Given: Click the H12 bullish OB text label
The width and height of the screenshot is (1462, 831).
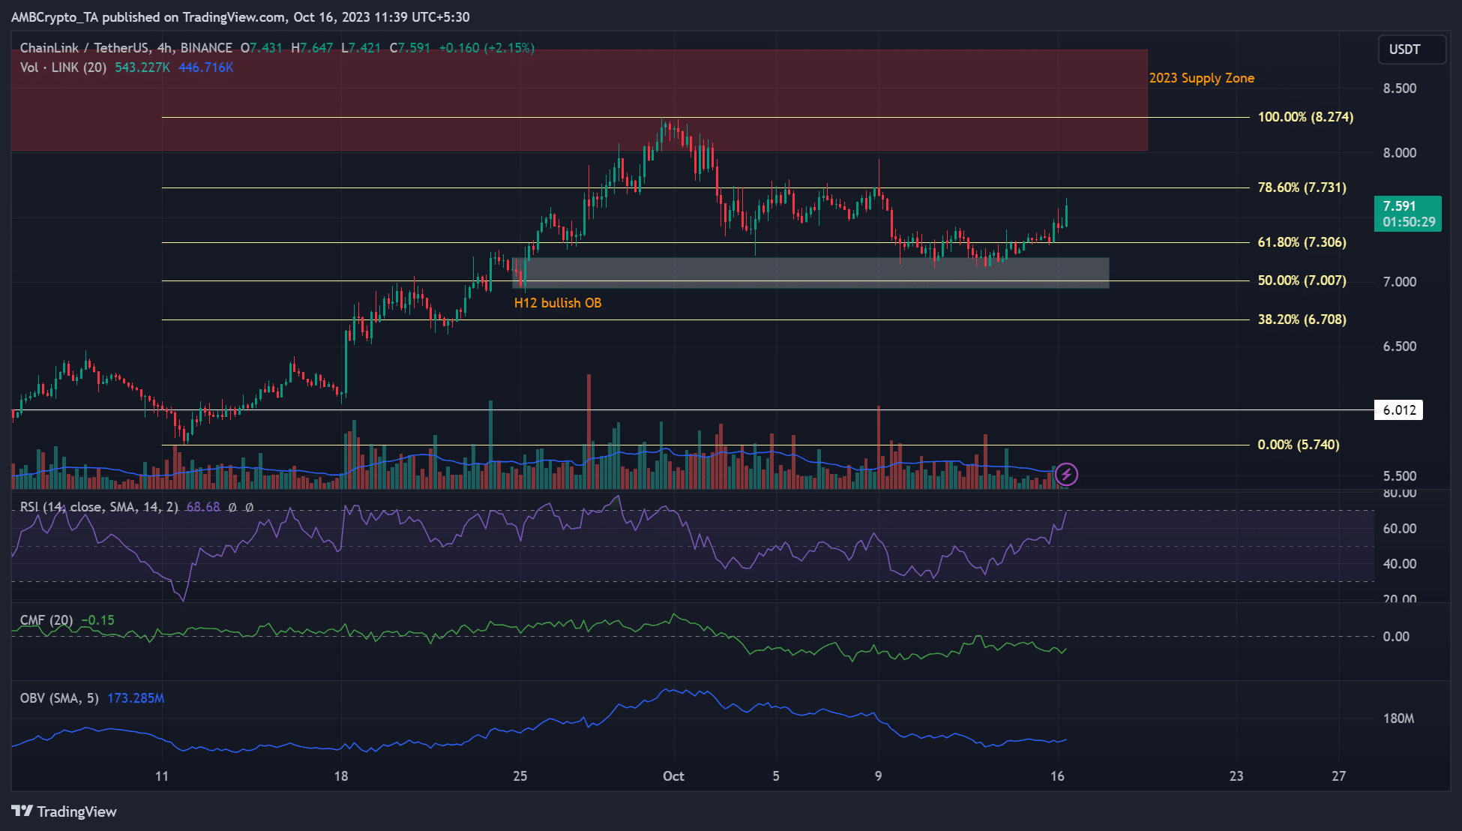Looking at the screenshot, I should pos(557,303).
